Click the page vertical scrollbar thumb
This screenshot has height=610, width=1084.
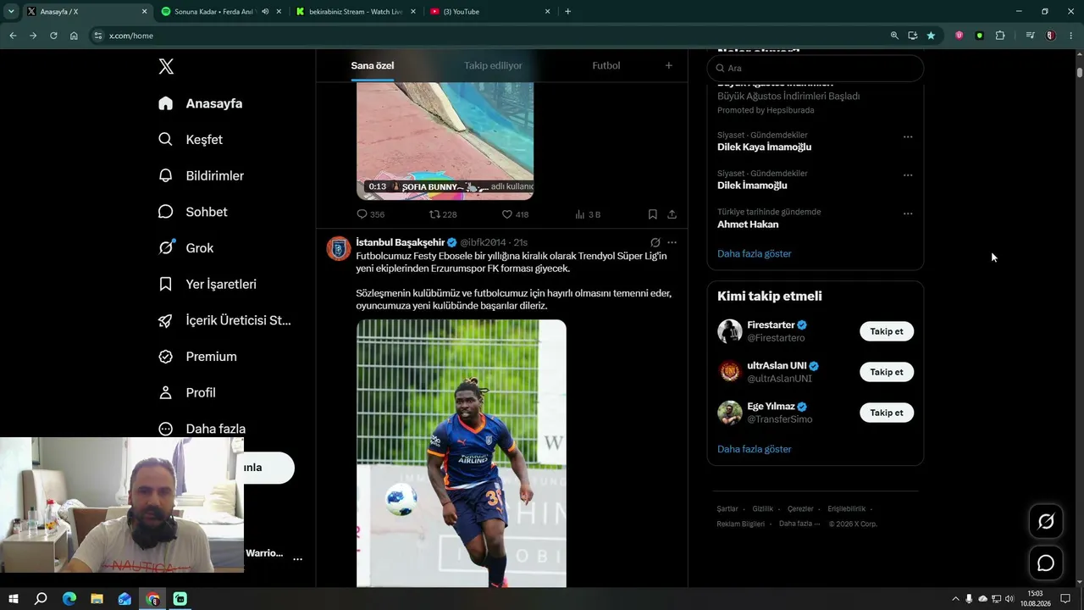coord(1079,71)
